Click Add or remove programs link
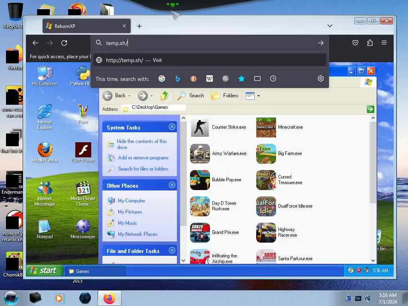This screenshot has height=306, width=408. point(143,158)
